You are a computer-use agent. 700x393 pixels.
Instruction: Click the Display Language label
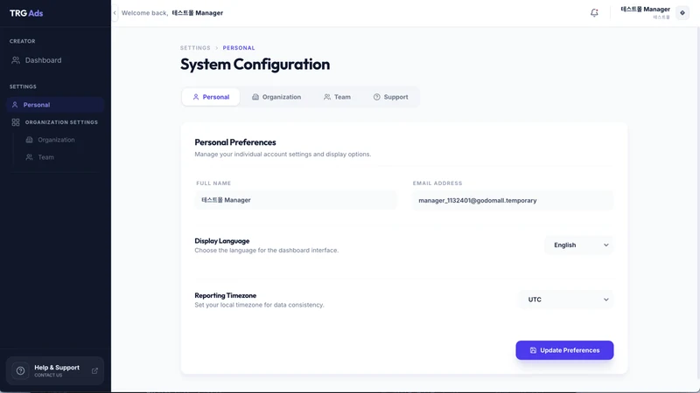coord(222,241)
